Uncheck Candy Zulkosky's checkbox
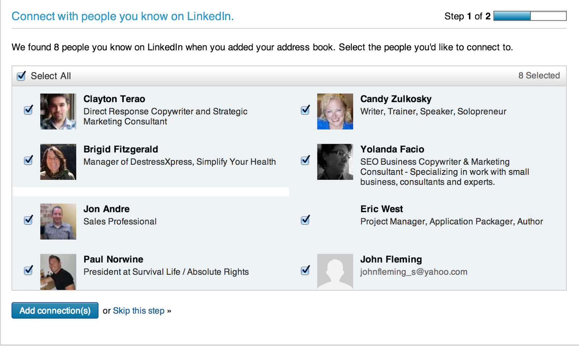 pyautogui.click(x=305, y=110)
